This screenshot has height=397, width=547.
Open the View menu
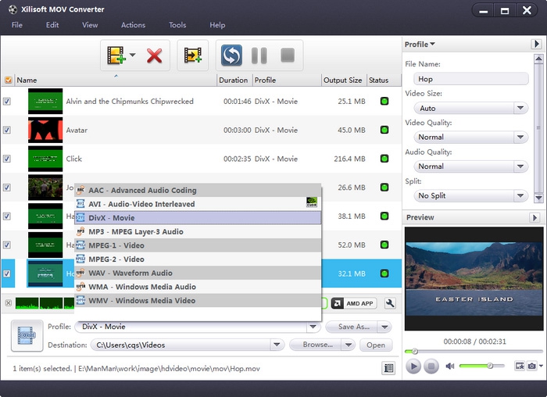tap(90, 25)
